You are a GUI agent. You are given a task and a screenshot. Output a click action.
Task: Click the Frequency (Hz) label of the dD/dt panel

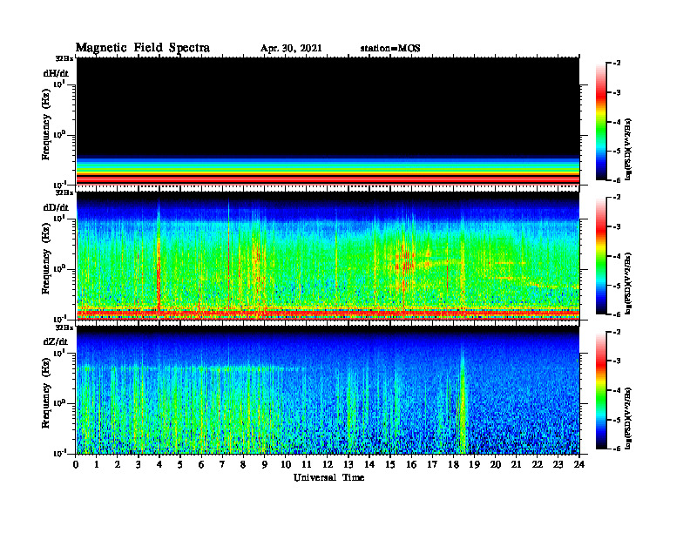[46, 259]
